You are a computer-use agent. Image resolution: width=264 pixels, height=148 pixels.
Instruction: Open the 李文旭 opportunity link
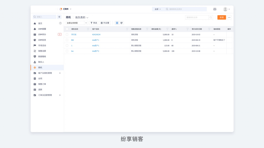click(x=74, y=35)
